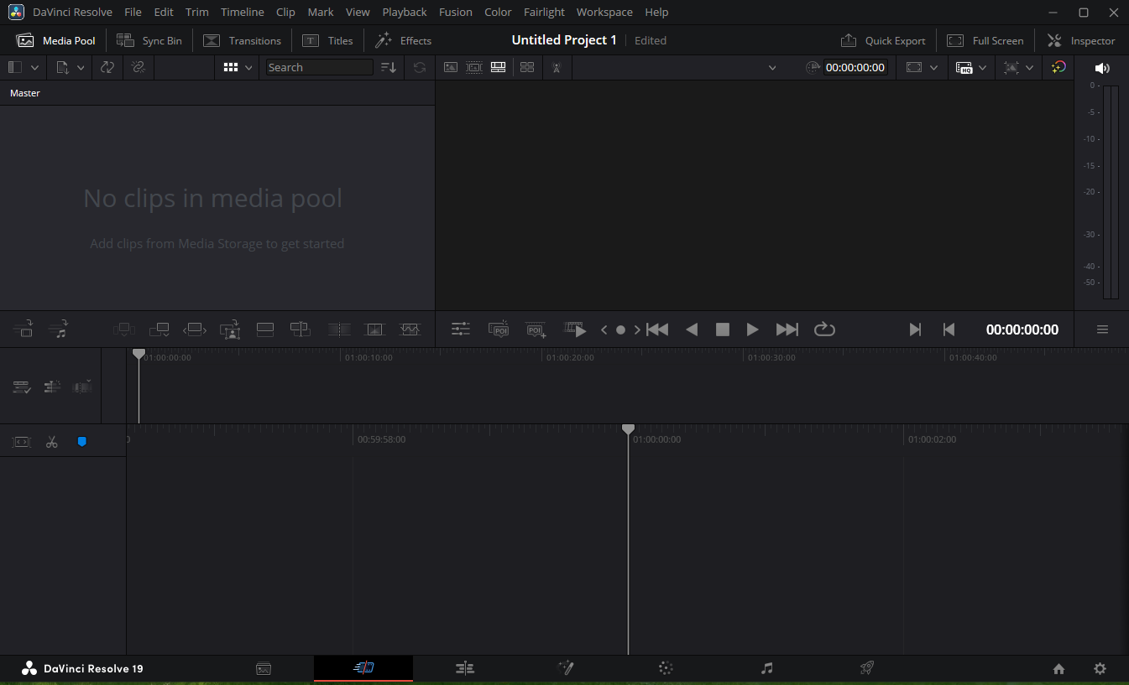This screenshot has width=1129, height=685.
Task: Click the live broadcast tower icon
Action: point(557,67)
